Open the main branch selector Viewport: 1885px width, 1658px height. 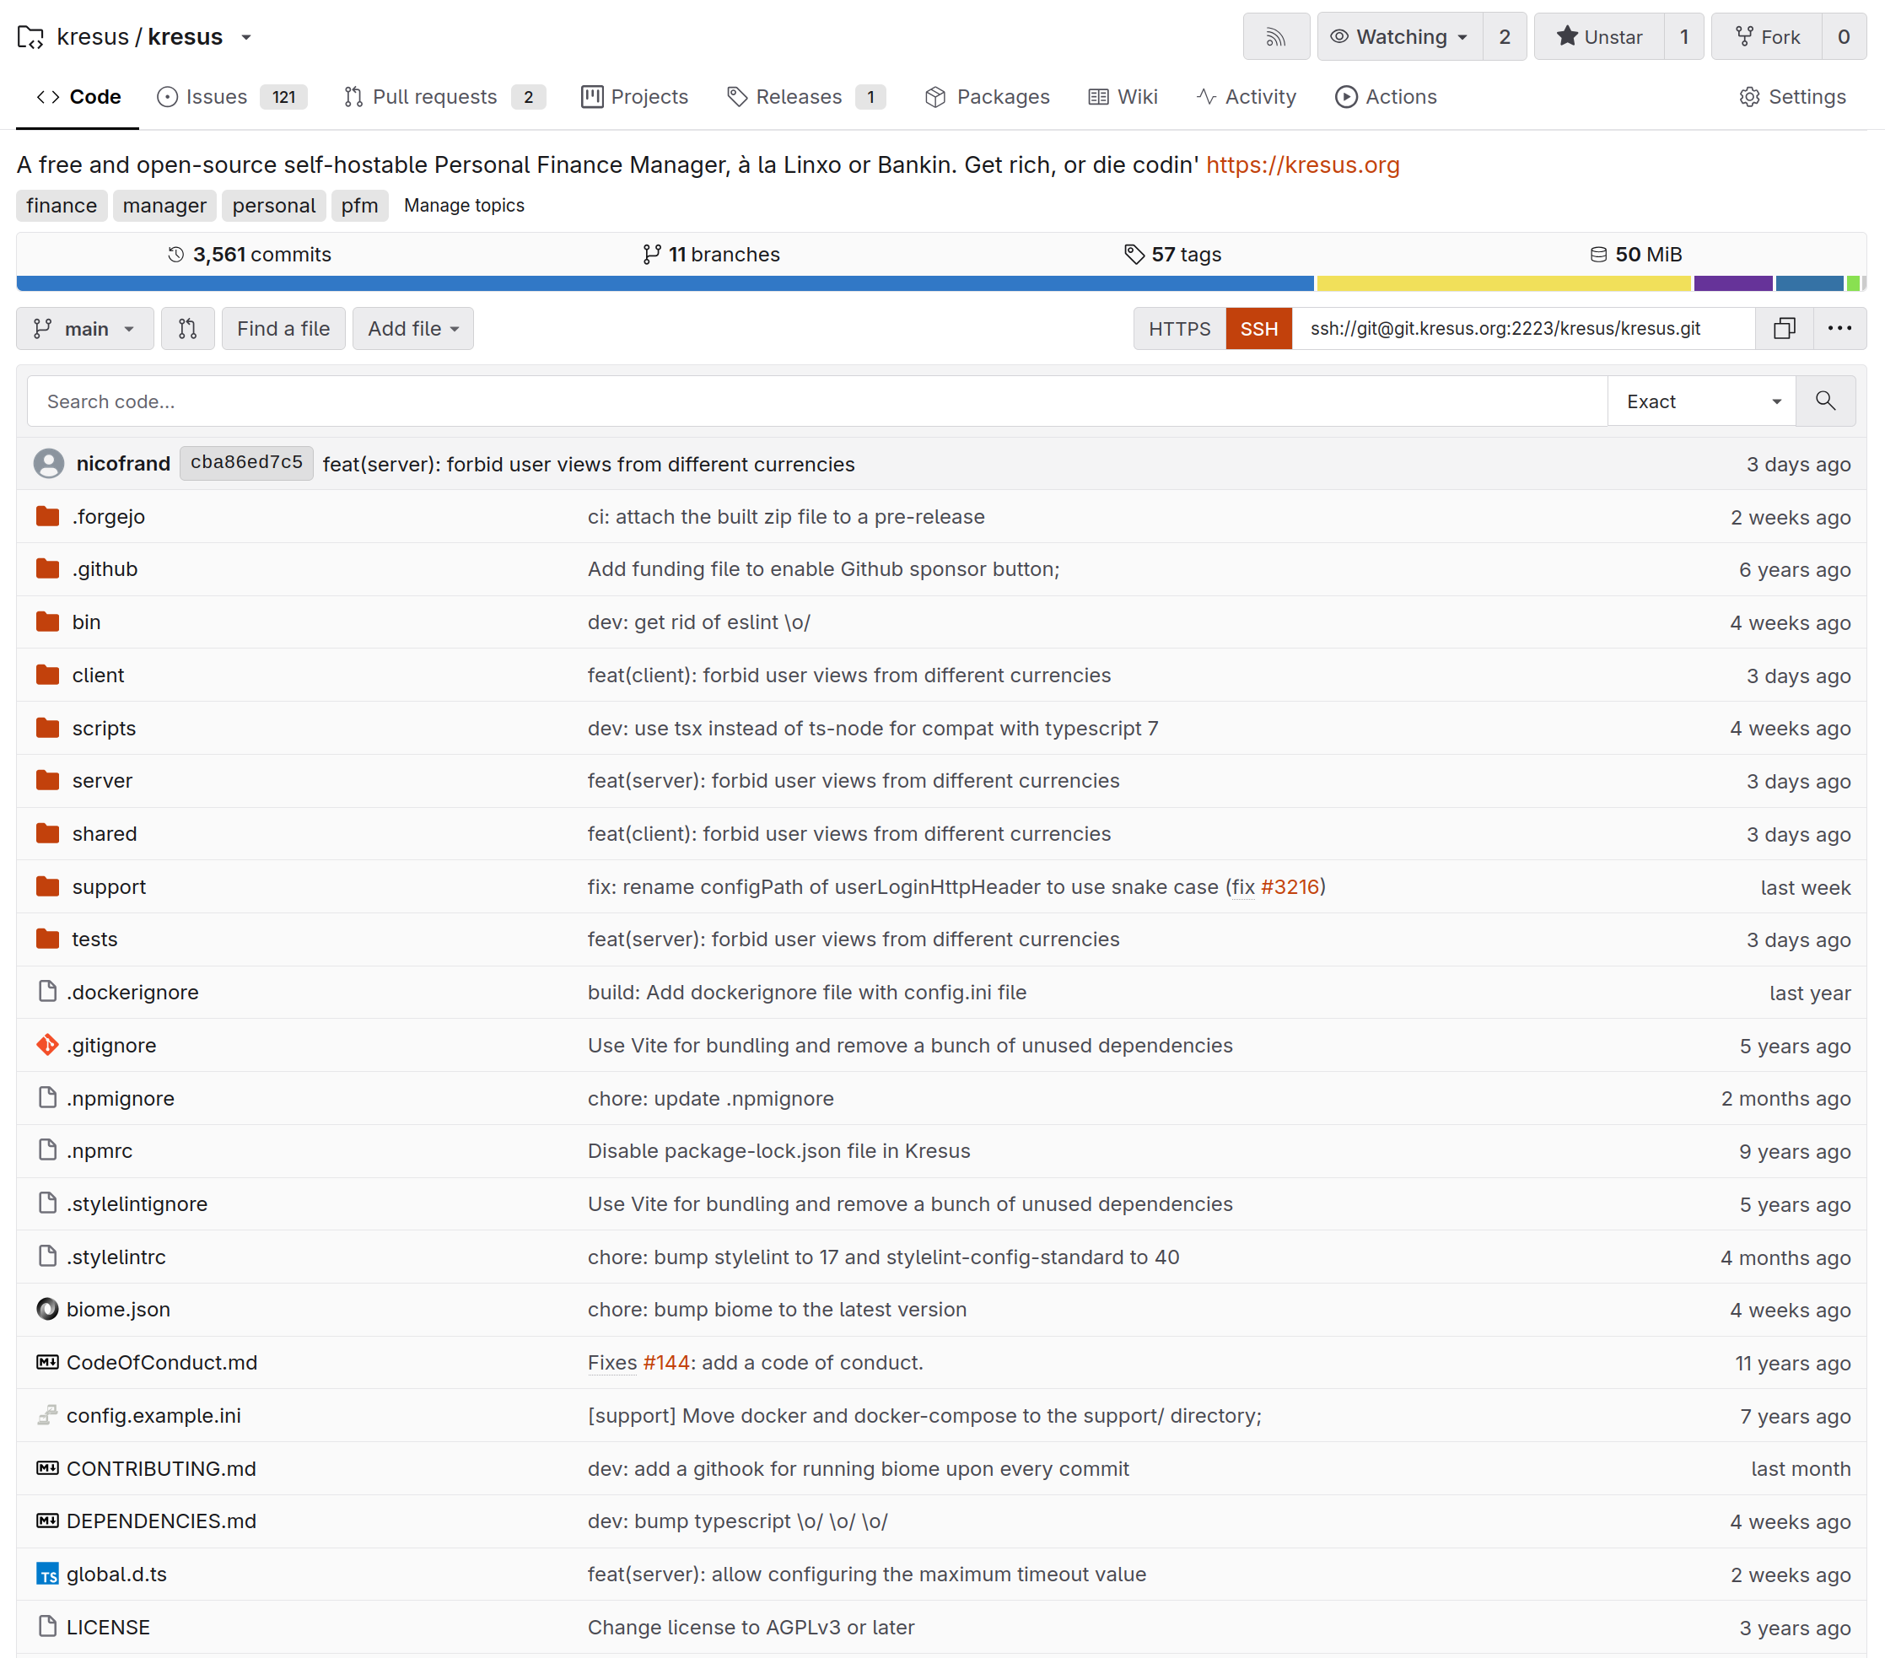pos(85,328)
